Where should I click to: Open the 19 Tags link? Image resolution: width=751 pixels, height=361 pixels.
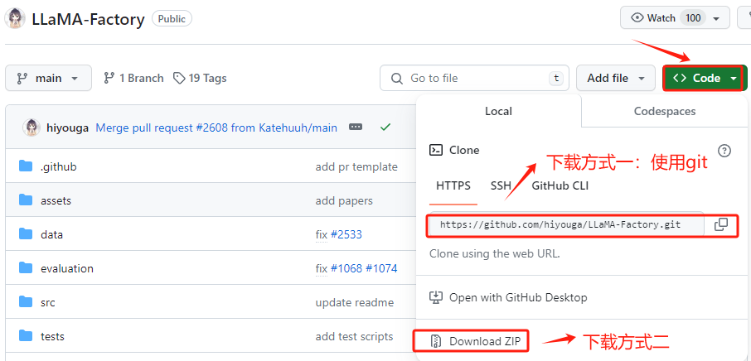coord(200,78)
